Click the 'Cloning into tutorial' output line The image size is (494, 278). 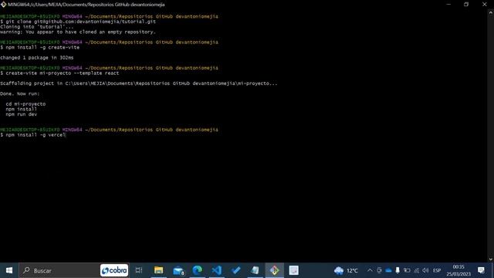click(x=36, y=27)
